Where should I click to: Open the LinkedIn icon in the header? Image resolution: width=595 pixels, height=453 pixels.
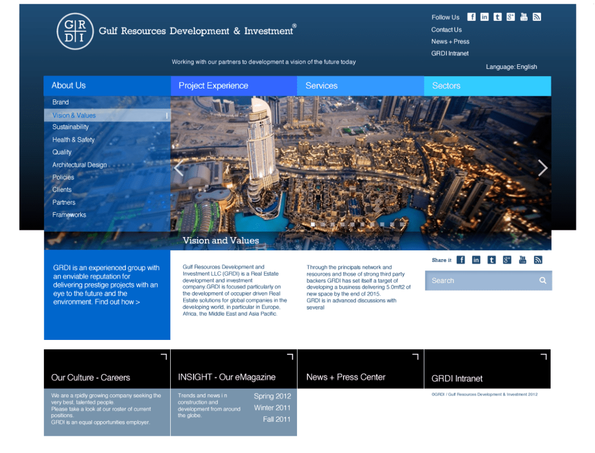[x=484, y=17]
